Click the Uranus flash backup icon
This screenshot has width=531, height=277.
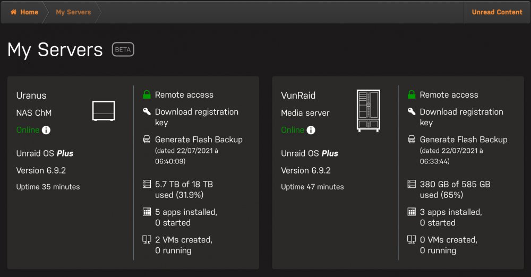pyautogui.click(x=147, y=139)
